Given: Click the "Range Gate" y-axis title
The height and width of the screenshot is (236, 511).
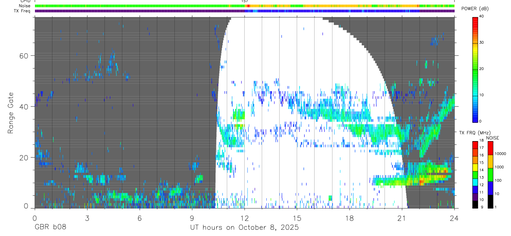Looking at the screenshot, I should 12,112.
